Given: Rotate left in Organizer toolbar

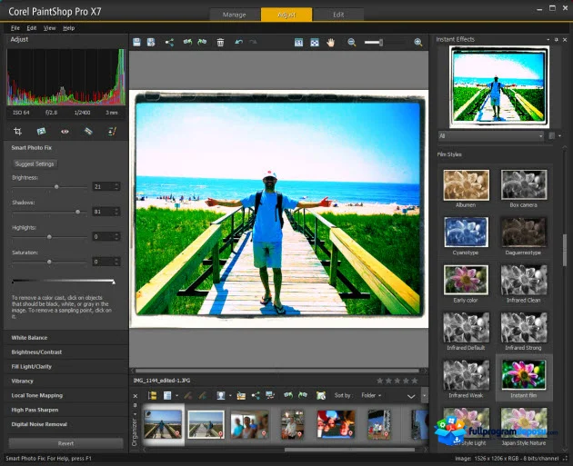Looking at the screenshot, I should (x=288, y=395).
